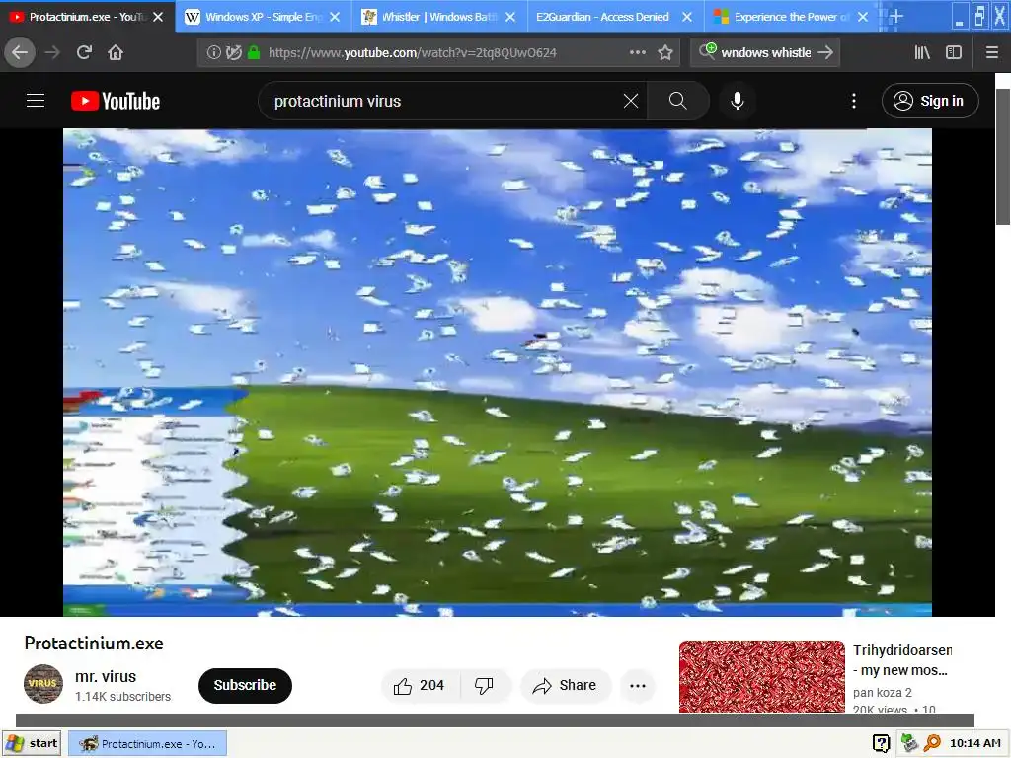Click the network tray icon
Screen dimensions: 1011x758
[x=908, y=743]
